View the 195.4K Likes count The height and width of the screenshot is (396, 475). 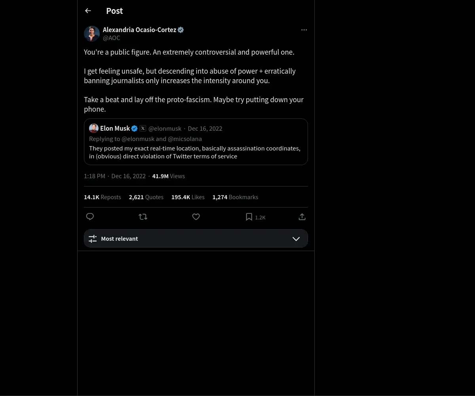point(188,197)
